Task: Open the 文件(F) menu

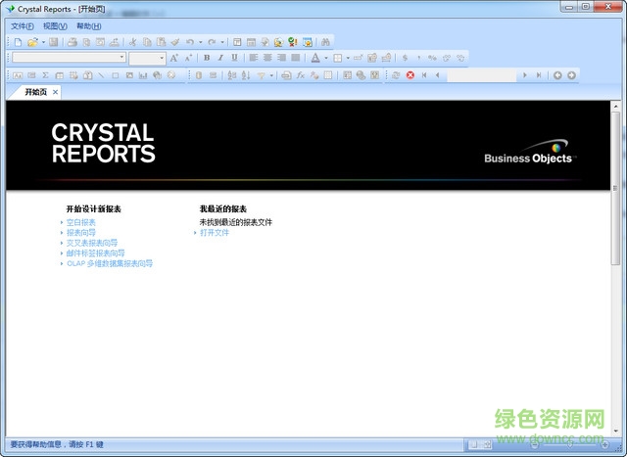Action: pos(22,26)
